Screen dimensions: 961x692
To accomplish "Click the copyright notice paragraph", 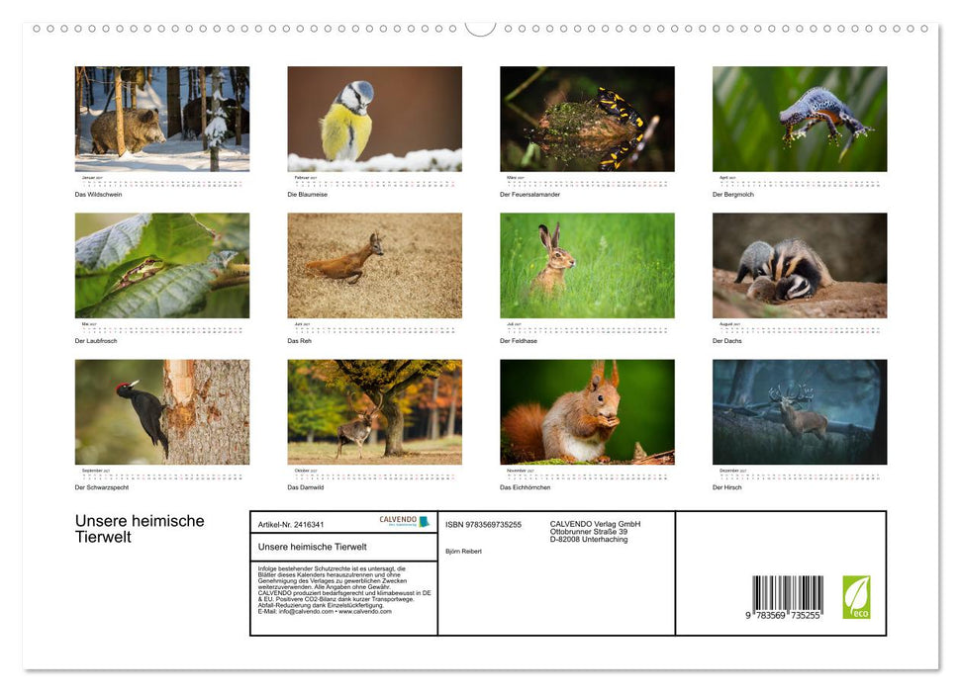I will point(343,590).
